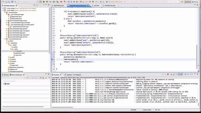Expand the static folder

tap(7, 41)
